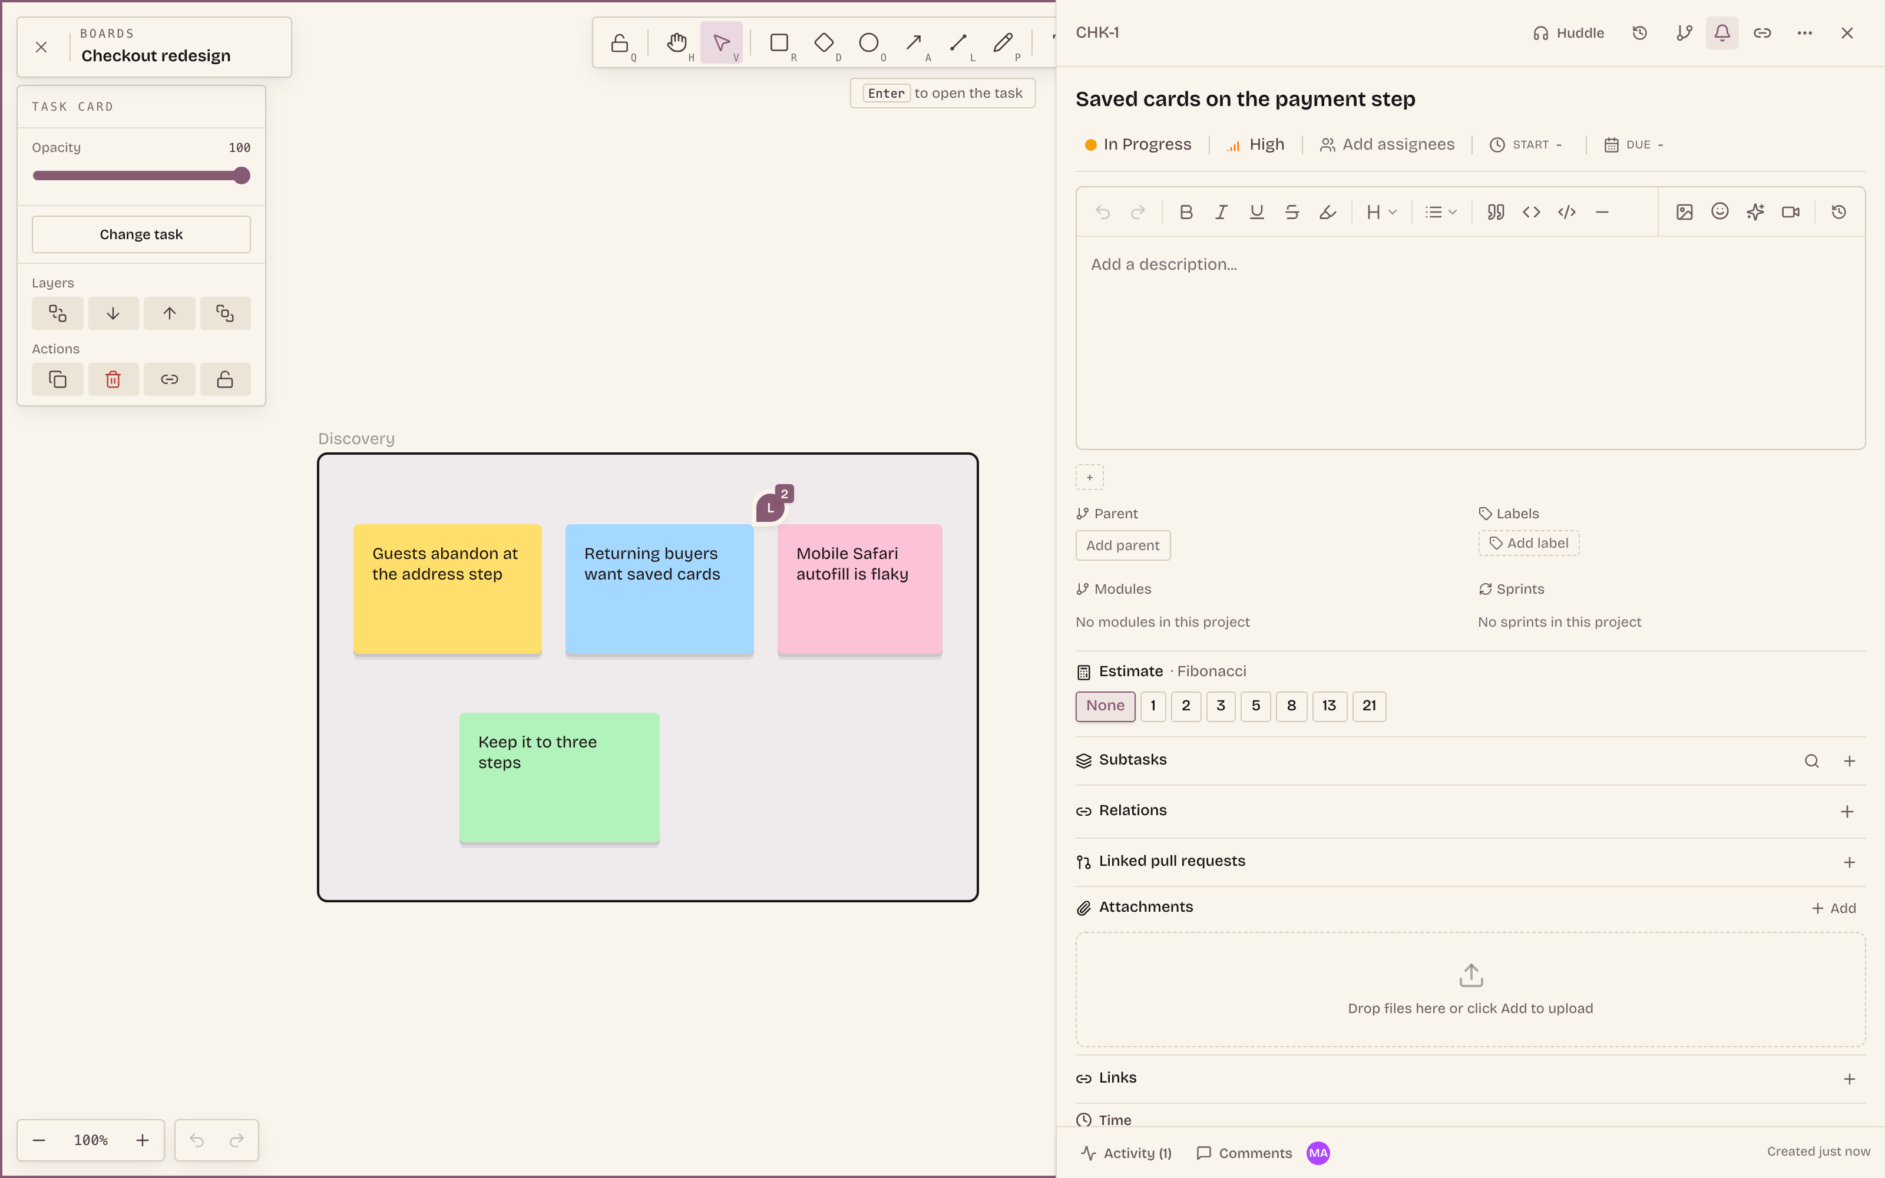Click the Add parent button
The image size is (1885, 1178).
[1122, 545]
